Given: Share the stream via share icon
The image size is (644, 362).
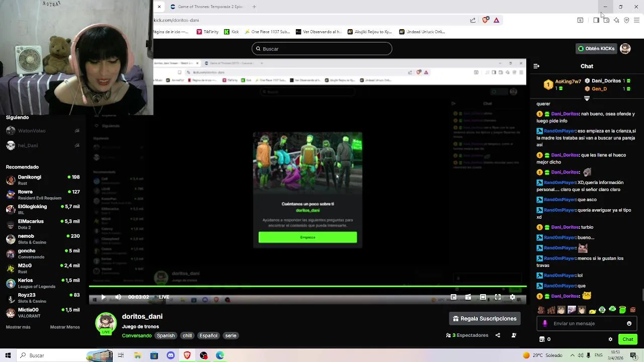Looking at the screenshot, I should [498, 335].
